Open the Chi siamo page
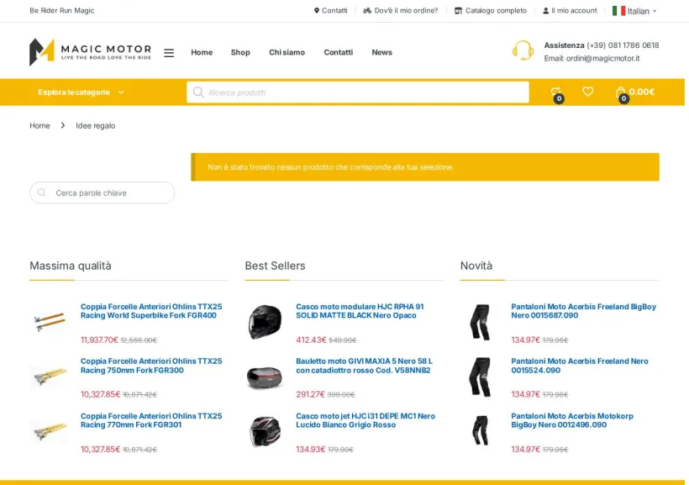Viewport: 689px width, 485px height. coord(287,52)
